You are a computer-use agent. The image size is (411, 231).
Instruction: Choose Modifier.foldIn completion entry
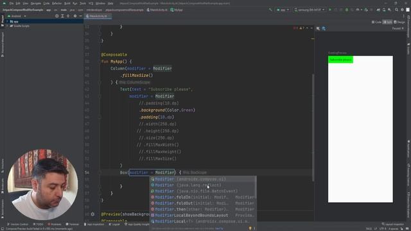coord(203,197)
